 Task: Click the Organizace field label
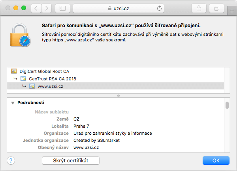[x=56, y=133]
